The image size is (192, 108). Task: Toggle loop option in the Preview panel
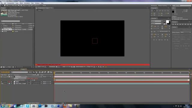[188, 24]
